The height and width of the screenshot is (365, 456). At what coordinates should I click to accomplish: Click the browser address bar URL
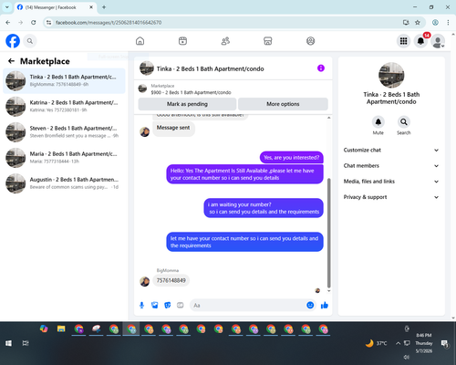[109, 23]
